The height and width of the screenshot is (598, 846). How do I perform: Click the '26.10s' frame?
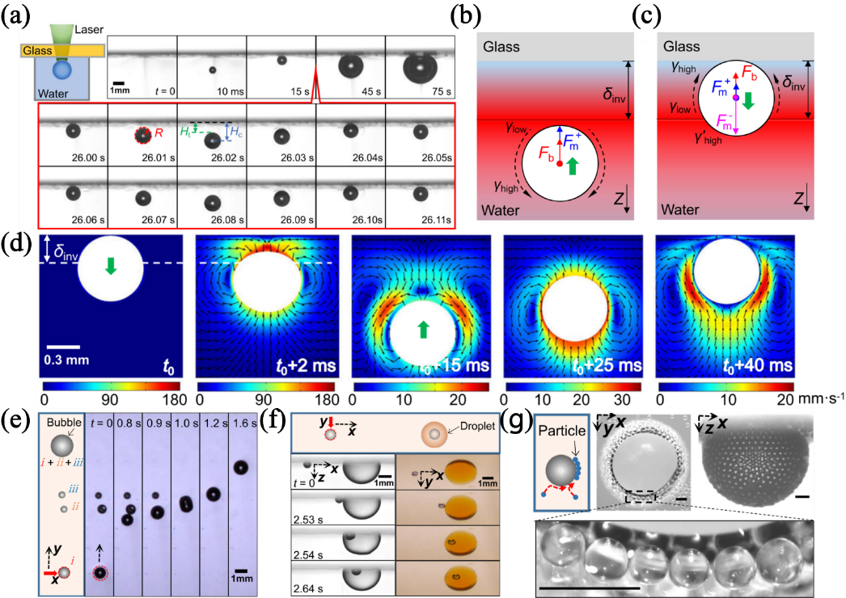click(x=351, y=197)
